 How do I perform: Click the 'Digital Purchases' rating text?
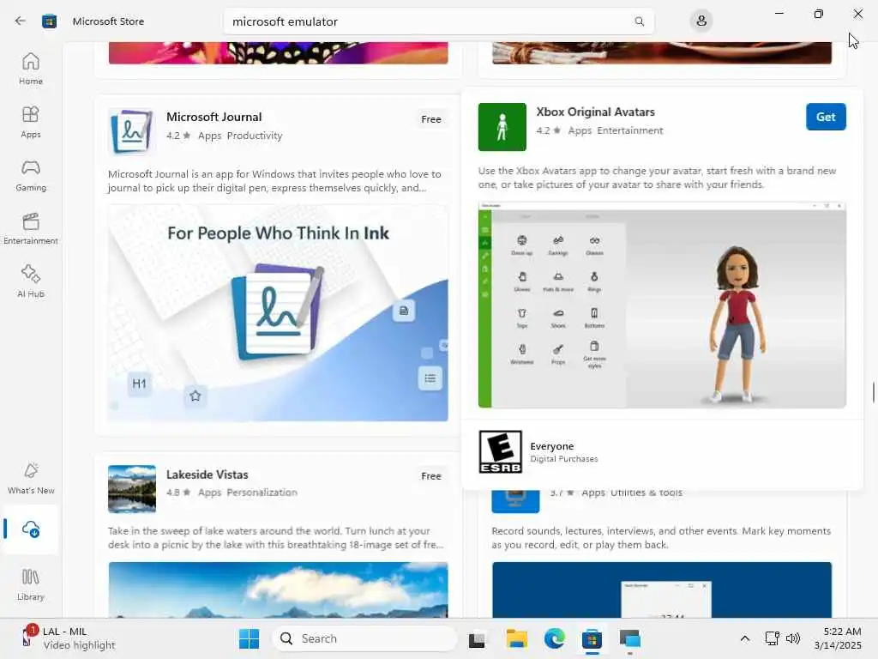(564, 459)
